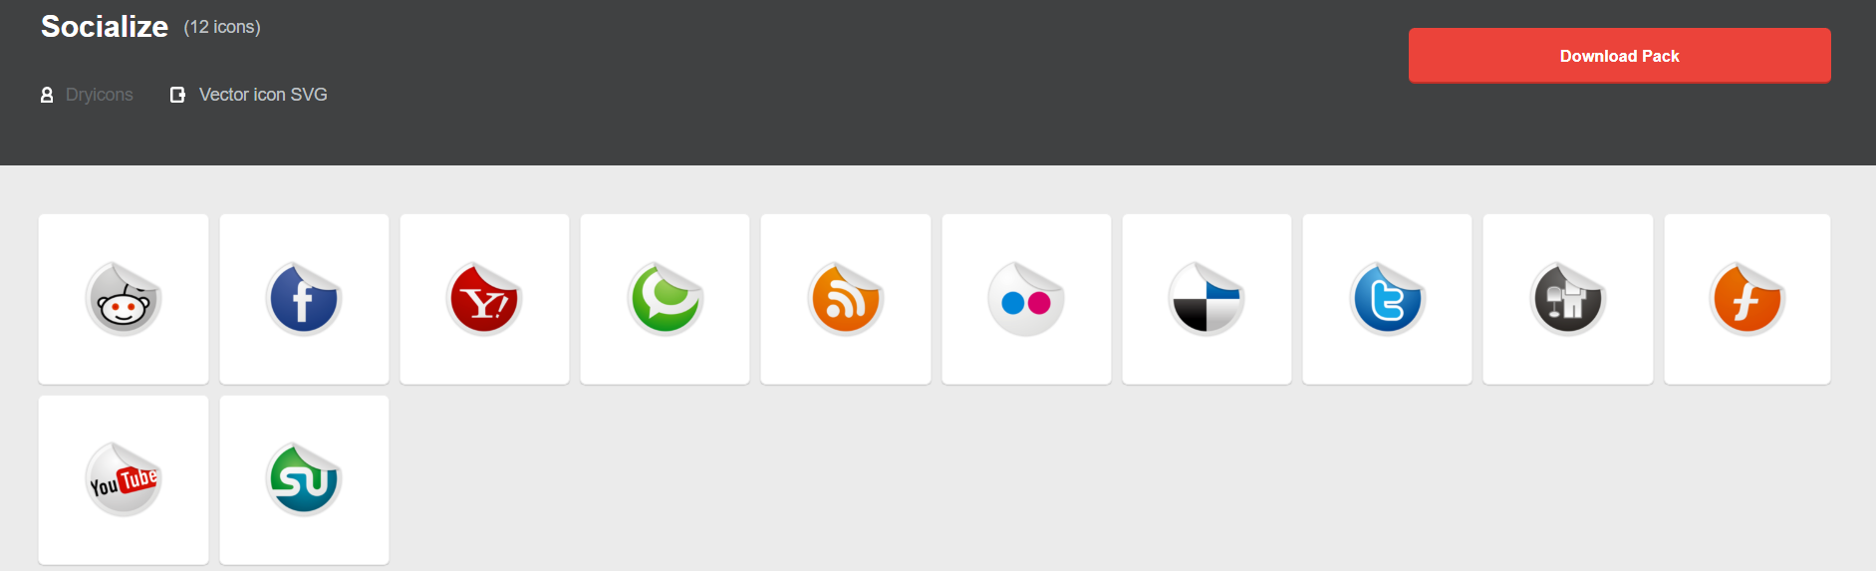Screen dimensions: 1876x571
Task: Select the YouTube sticker icon
Action: 124,479
